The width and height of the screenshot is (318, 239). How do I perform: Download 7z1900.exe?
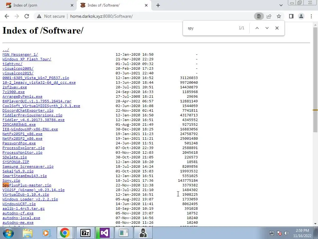pos(13,92)
